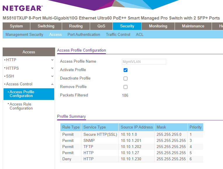Go to Port Authentication submenu

[x=84, y=34]
